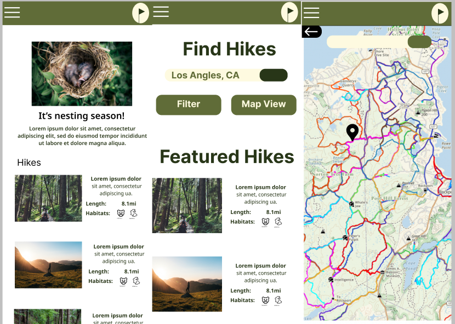Screen dimensions: 455x324
Task: Click James Babson Museum marker on map
Action: 383,272
